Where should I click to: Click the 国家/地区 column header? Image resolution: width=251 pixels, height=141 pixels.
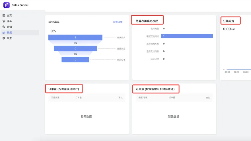click(x=143, y=97)
